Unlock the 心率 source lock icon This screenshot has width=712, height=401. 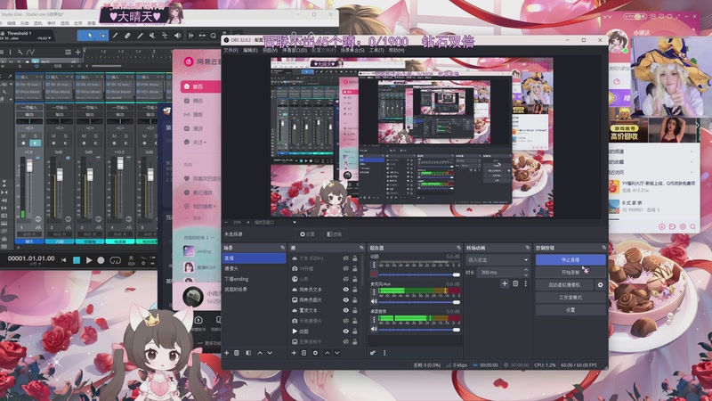click(x=355, y=279)
